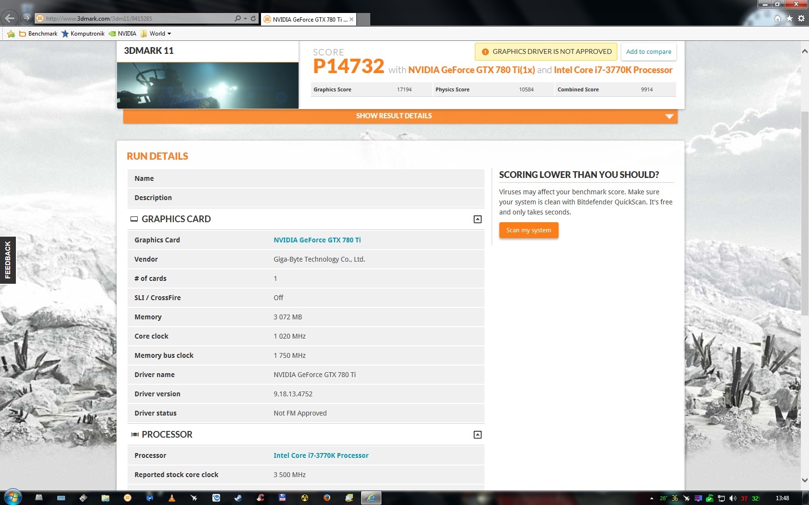Launch CCleaner from the taskbar
The width and height of the screenshot is (809, 505).
261,498
